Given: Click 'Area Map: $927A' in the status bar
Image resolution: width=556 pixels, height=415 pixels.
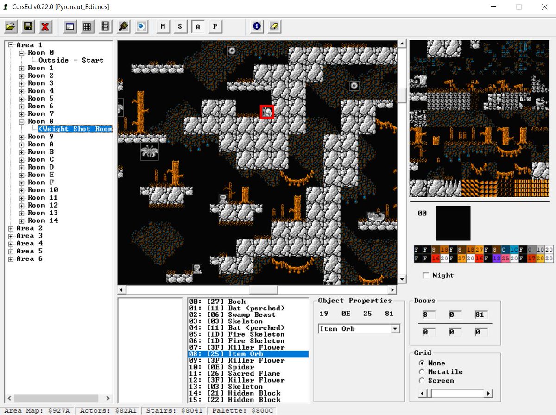Looking at the screenshot, I should point(37,410).
